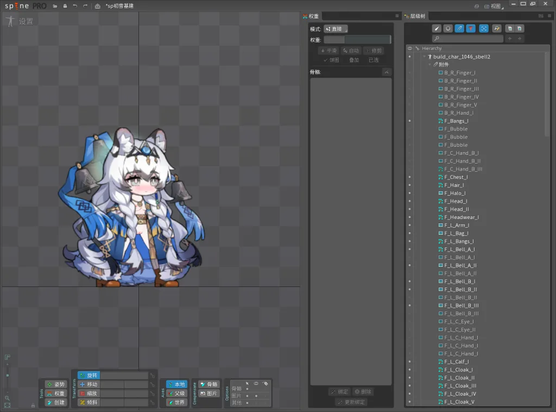Click the 权重 weight amount slider
Image resolution: width=556 pixels, height=412 pixels.
coord(357,40)
